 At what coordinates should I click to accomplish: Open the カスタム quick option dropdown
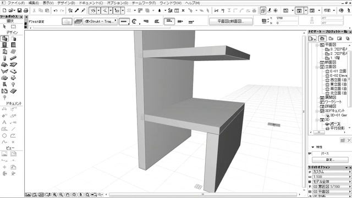point(331,172)
